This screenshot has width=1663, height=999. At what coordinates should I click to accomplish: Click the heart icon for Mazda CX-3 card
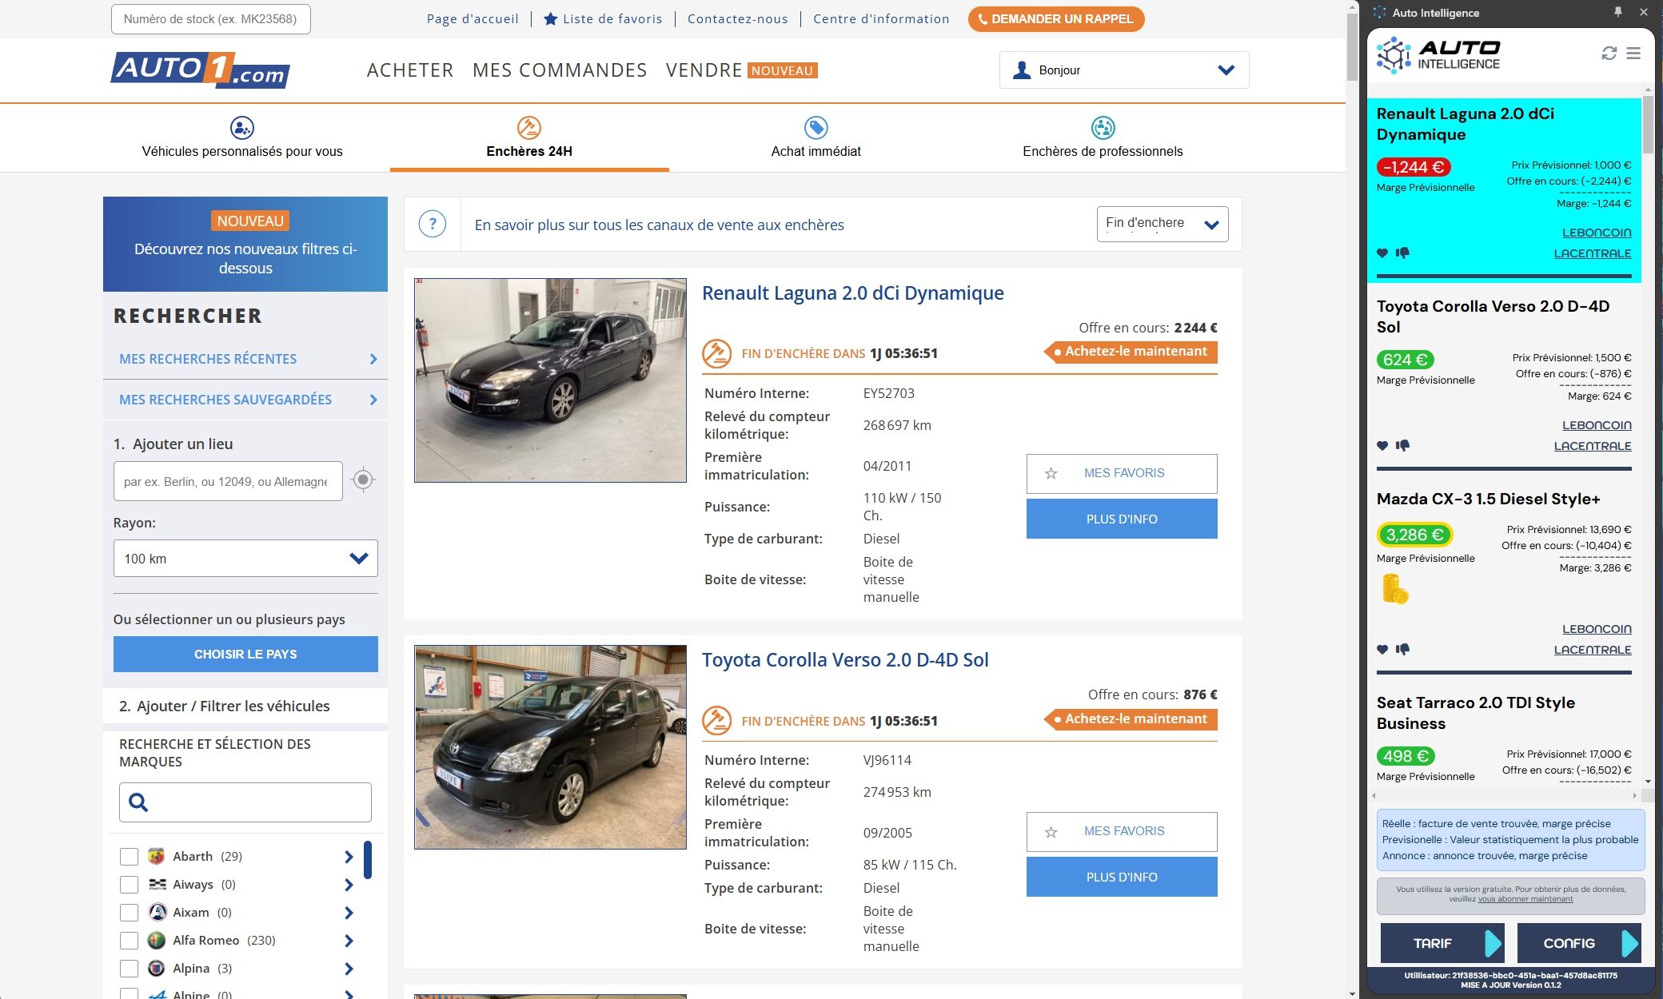pyautogui.click(x=1382, y=649)
